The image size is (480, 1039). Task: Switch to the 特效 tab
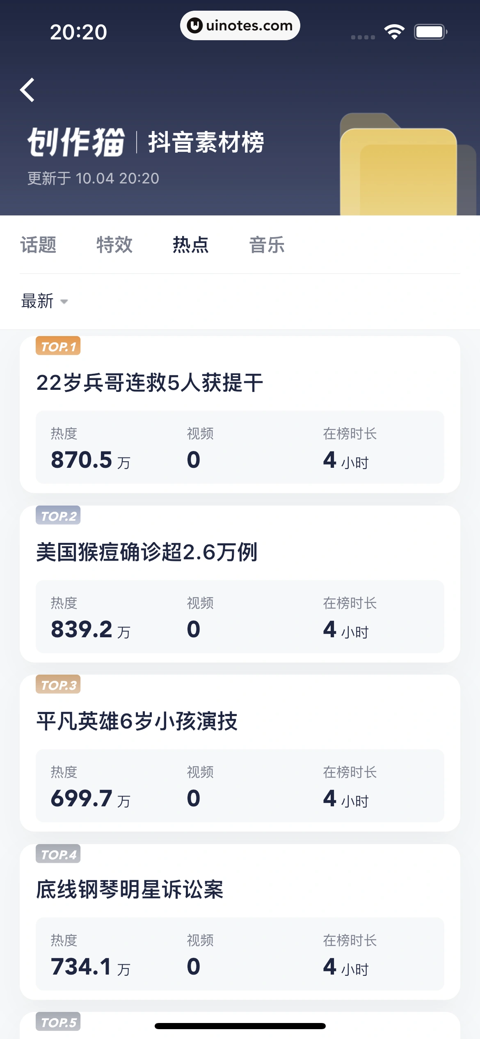click(114, 245)
